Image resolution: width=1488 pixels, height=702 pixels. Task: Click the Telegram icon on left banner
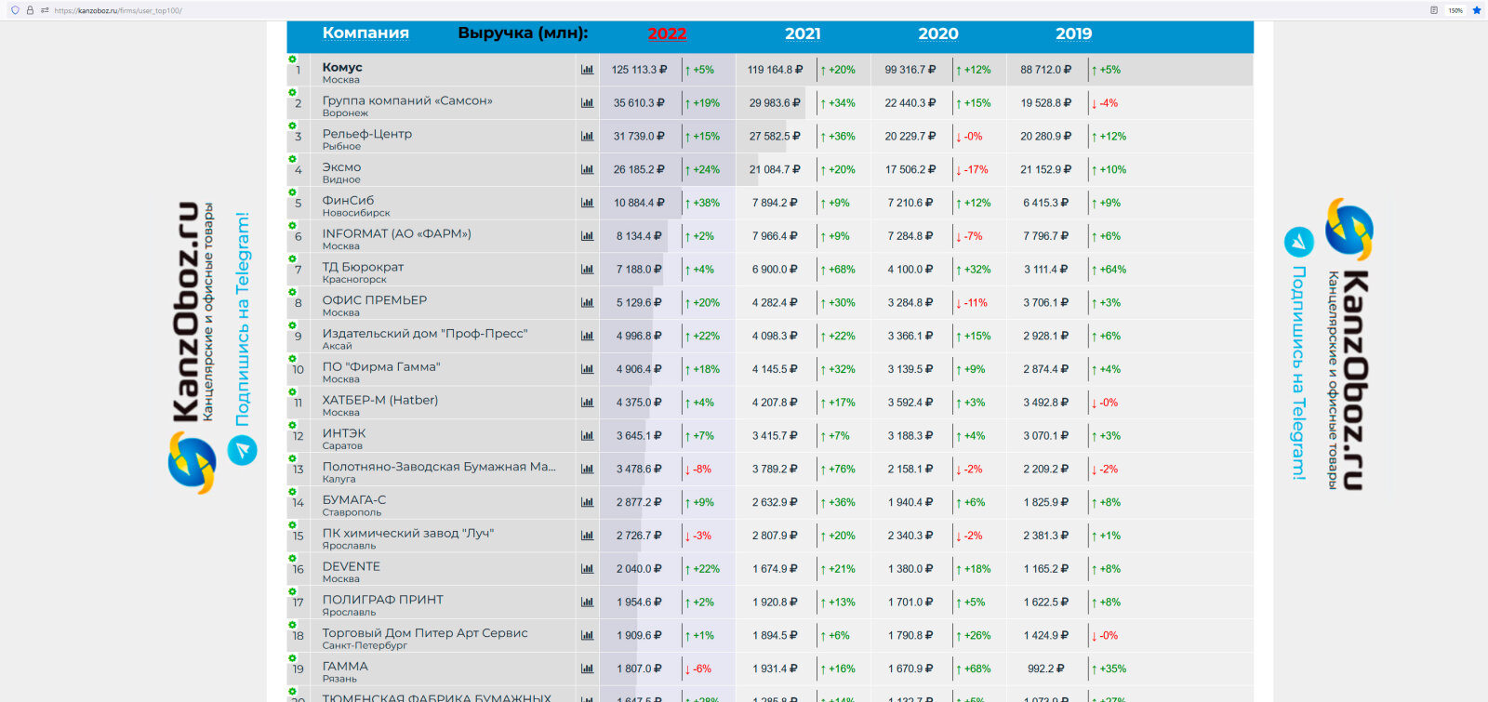242,451
